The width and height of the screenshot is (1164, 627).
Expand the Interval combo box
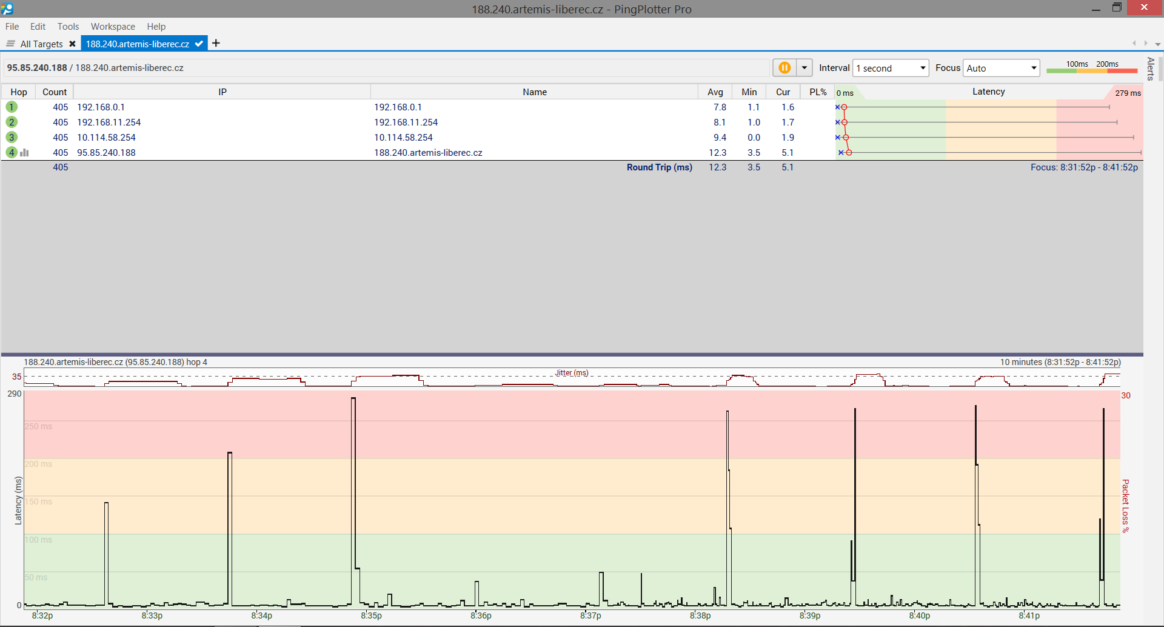pos(922,68)
